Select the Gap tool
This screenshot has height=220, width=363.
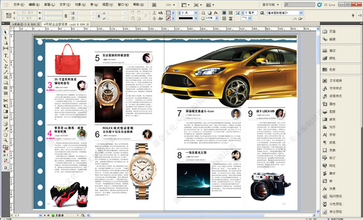coord(6,48)
